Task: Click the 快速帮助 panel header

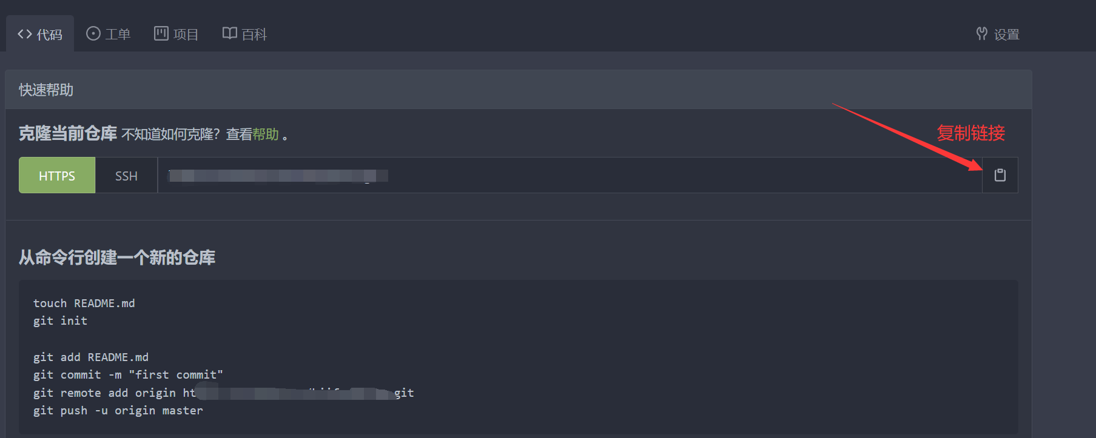Action: (46, 90)
